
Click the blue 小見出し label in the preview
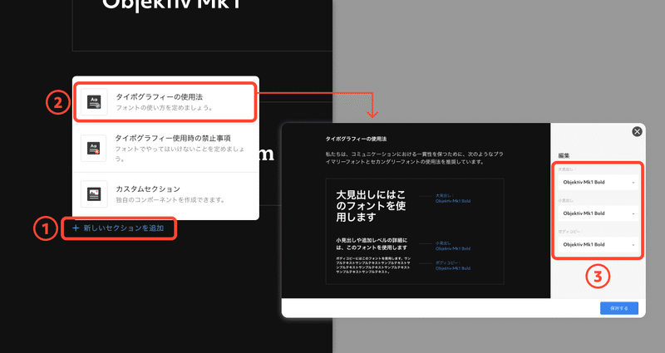pyautogui.click(x=443, y=243)
